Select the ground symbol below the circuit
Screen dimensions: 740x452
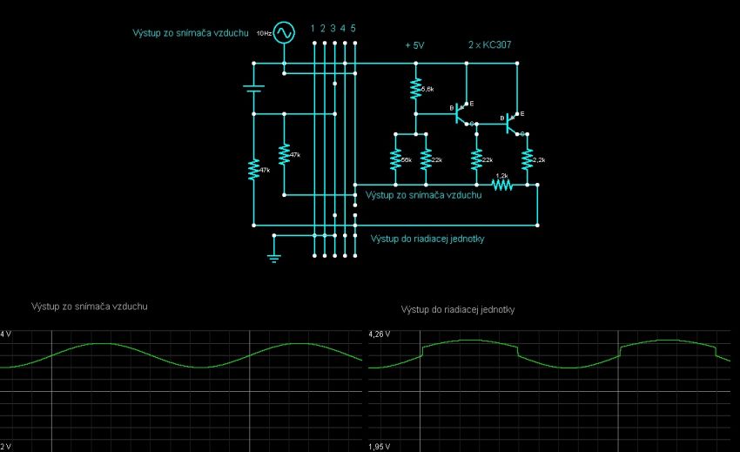pos(273,258)
